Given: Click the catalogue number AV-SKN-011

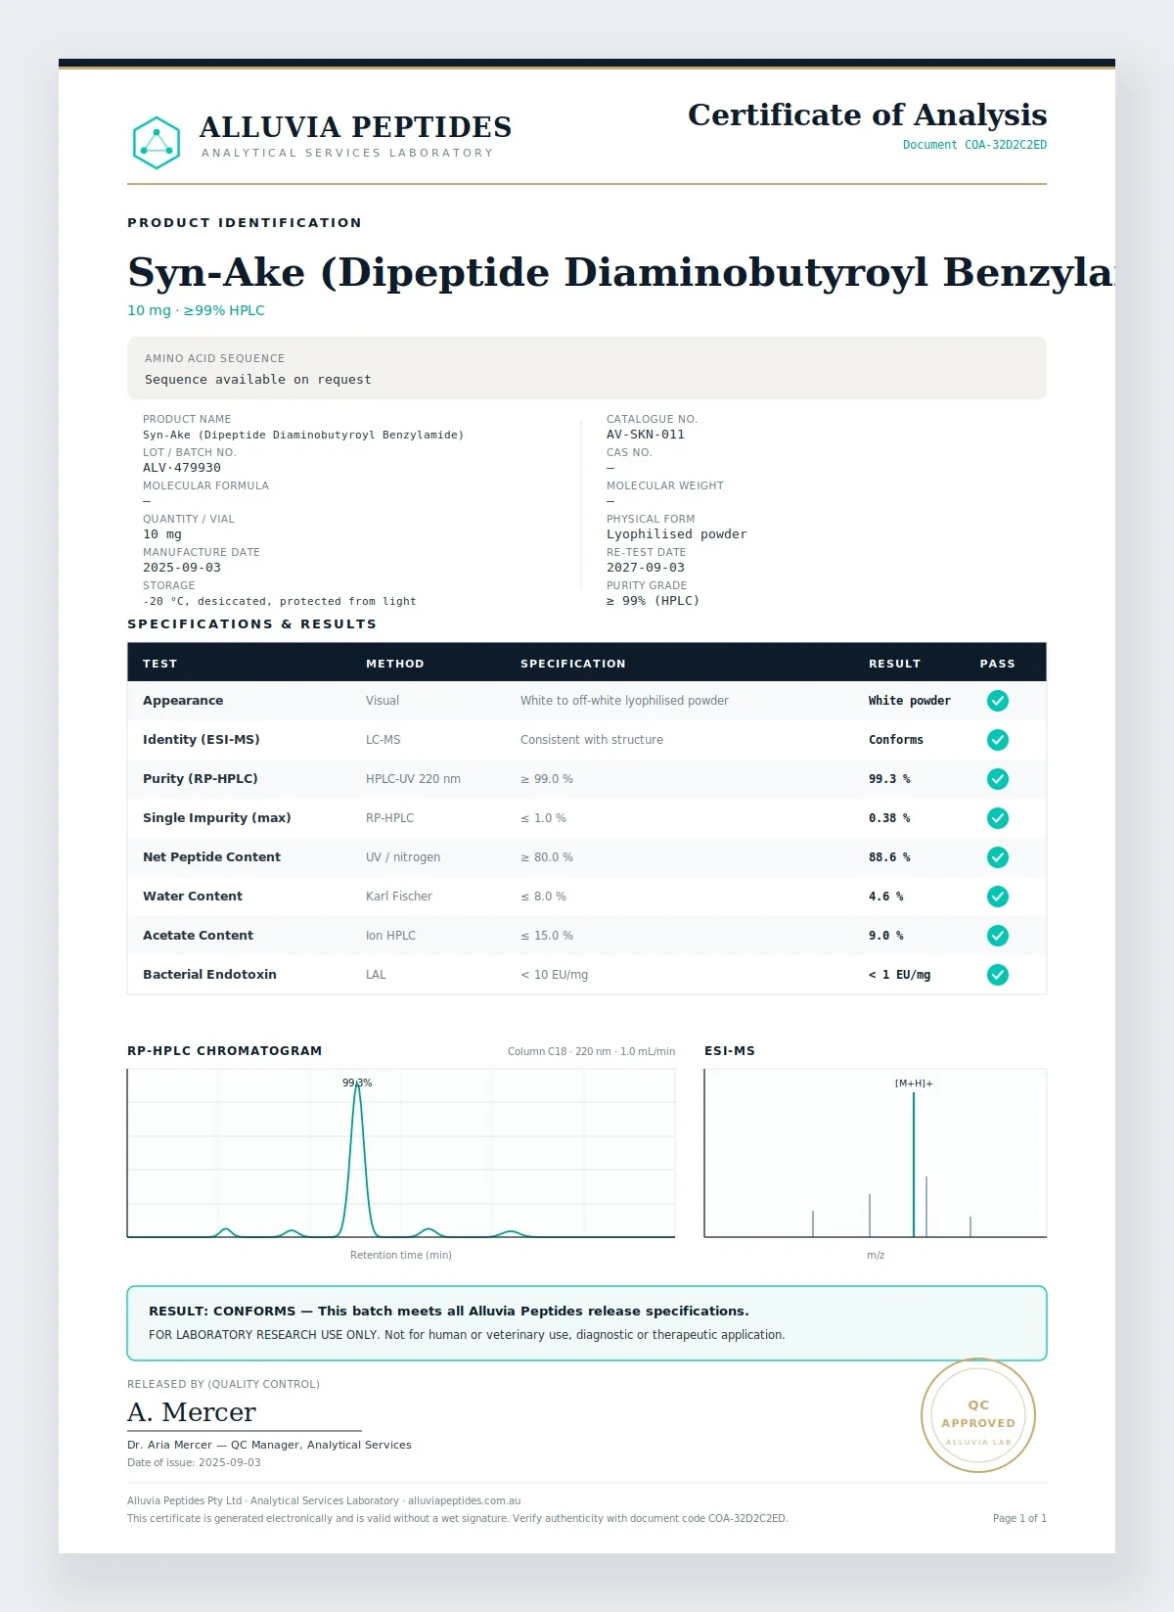Looking at the screenshot, I should 646,435.
